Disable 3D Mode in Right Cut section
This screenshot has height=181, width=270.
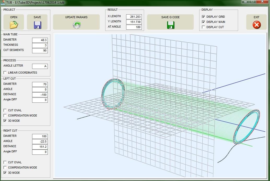pos(4,173)
